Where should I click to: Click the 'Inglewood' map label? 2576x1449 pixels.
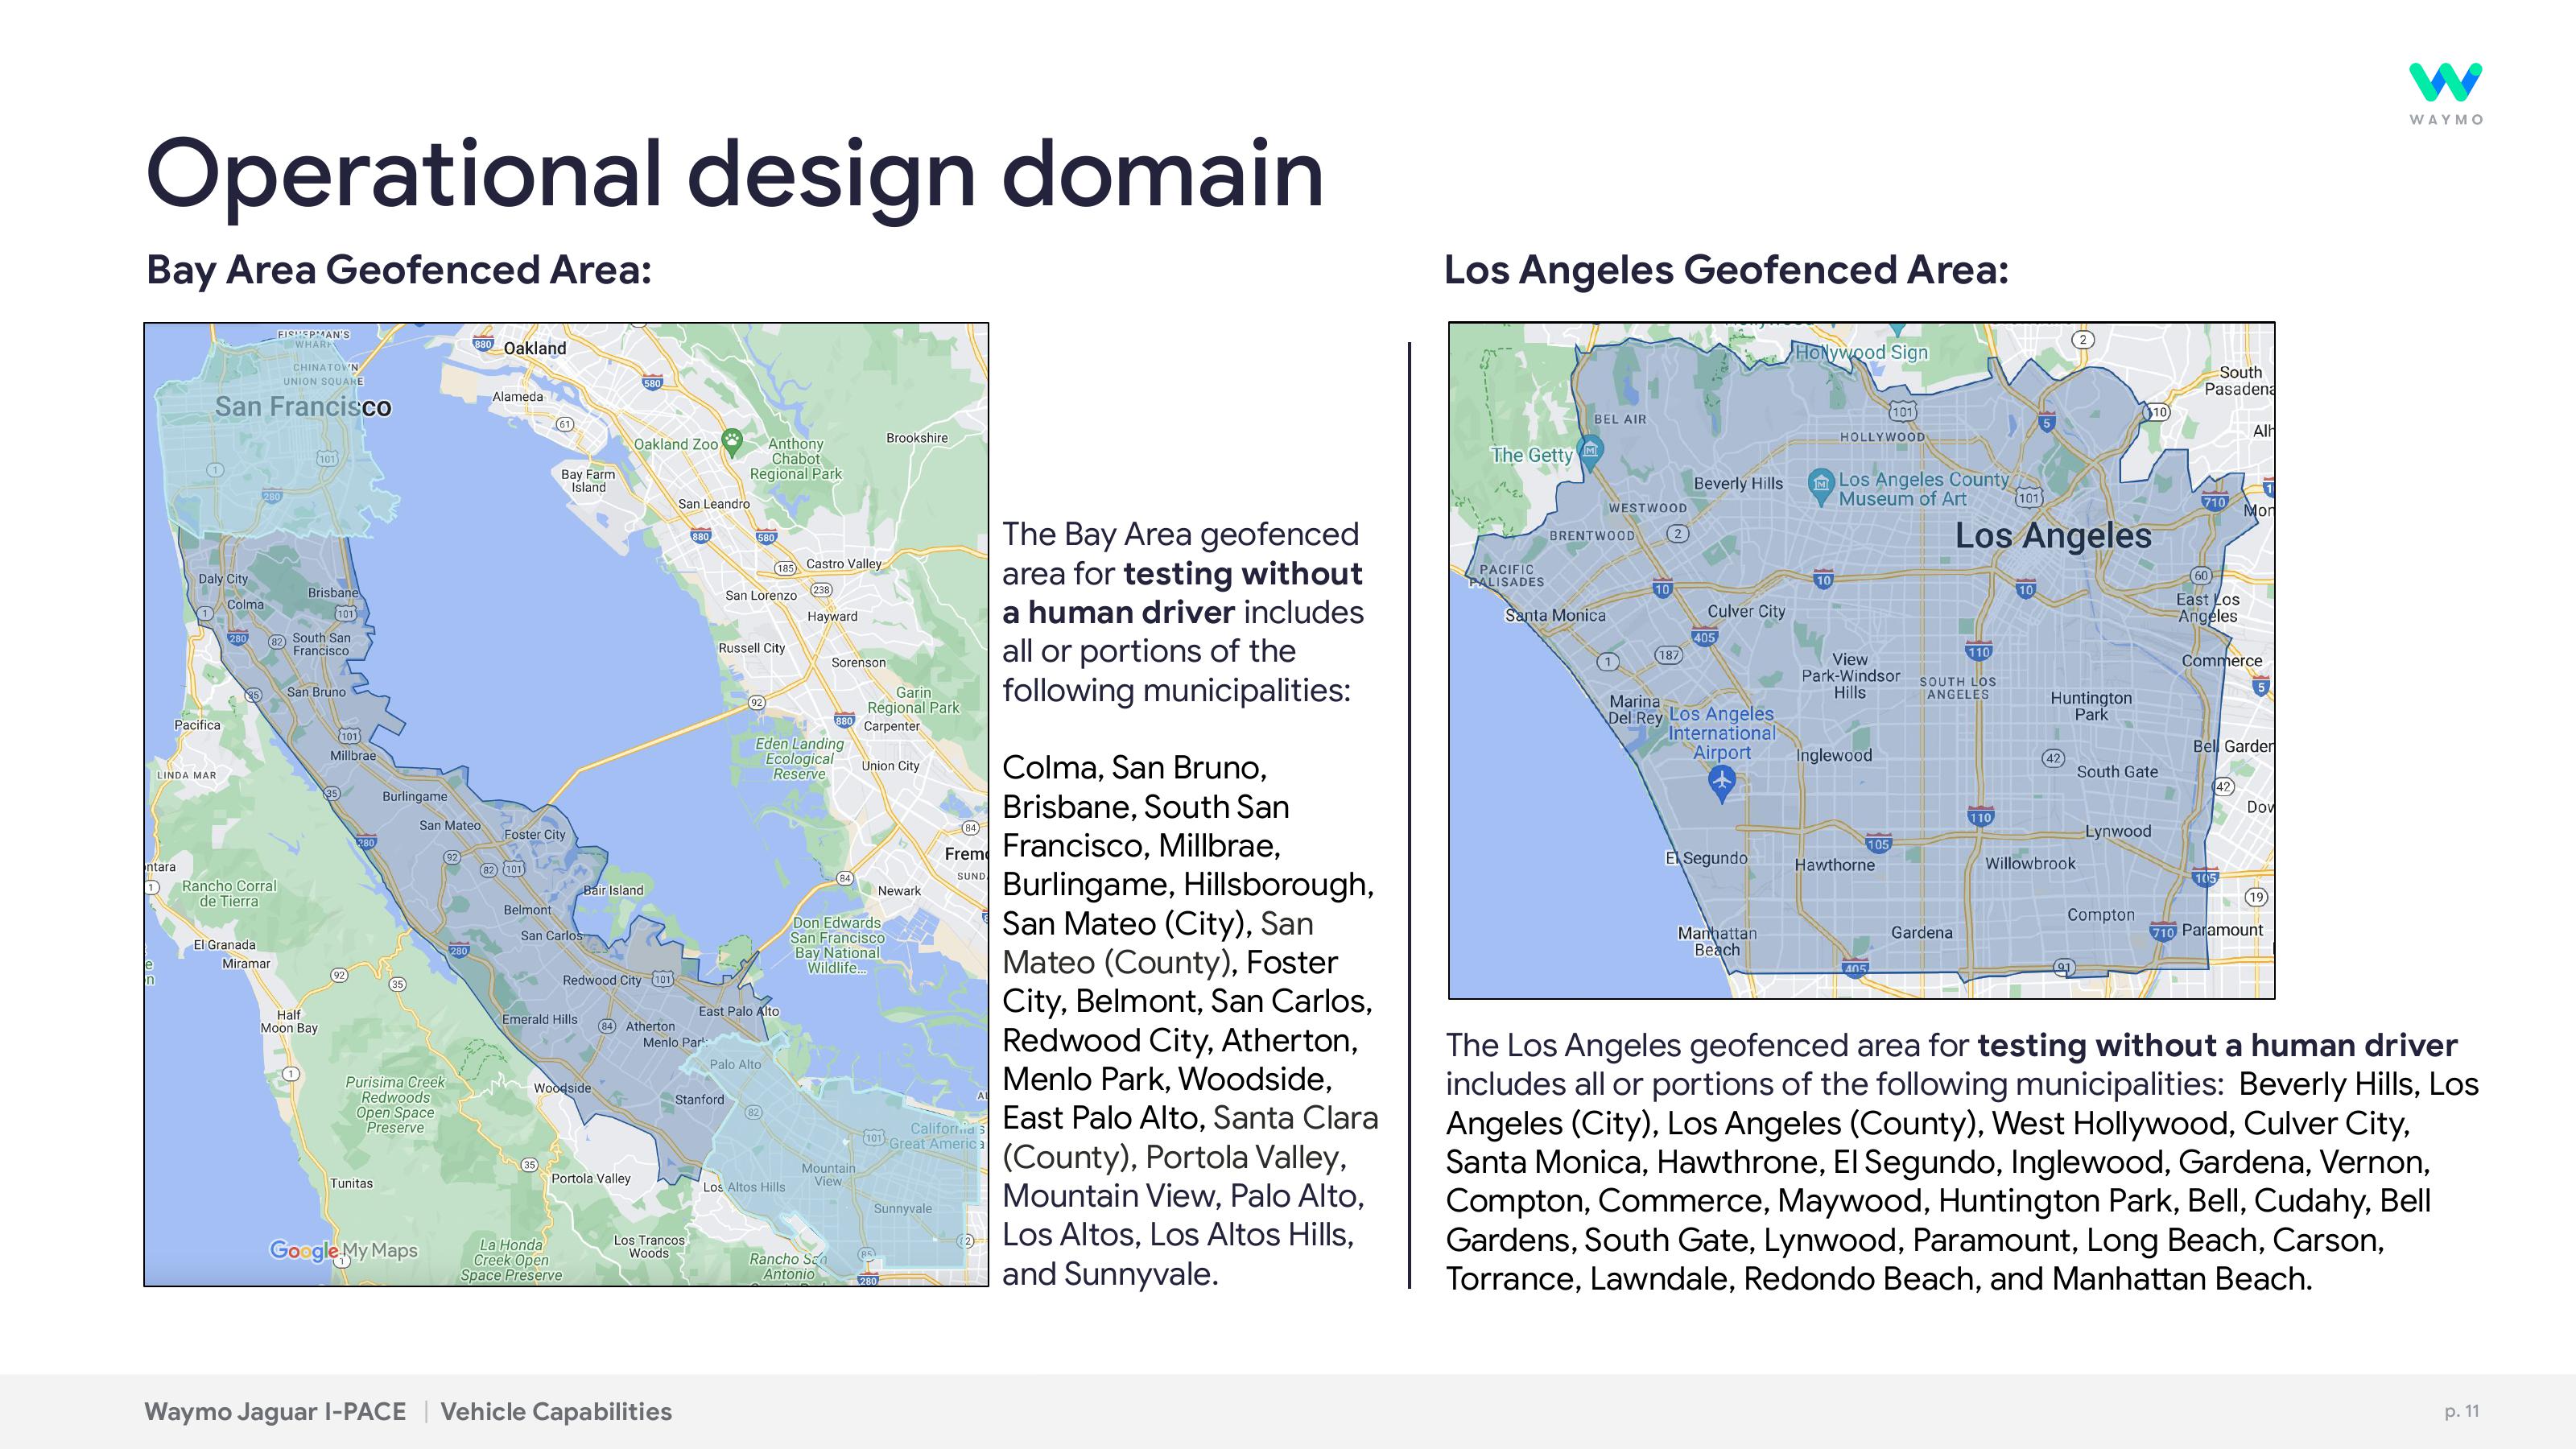point(1834,756)
